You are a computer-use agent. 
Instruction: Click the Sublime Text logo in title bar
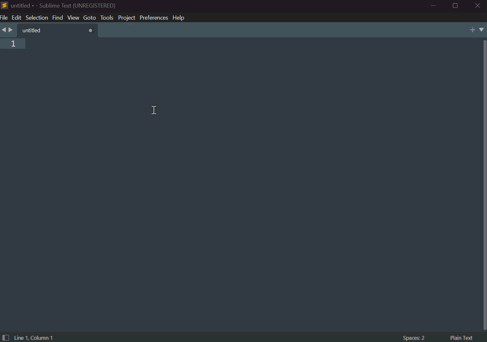point(4,5)
